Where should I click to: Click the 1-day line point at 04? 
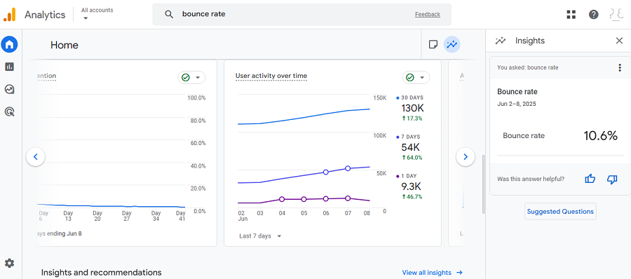282,199
